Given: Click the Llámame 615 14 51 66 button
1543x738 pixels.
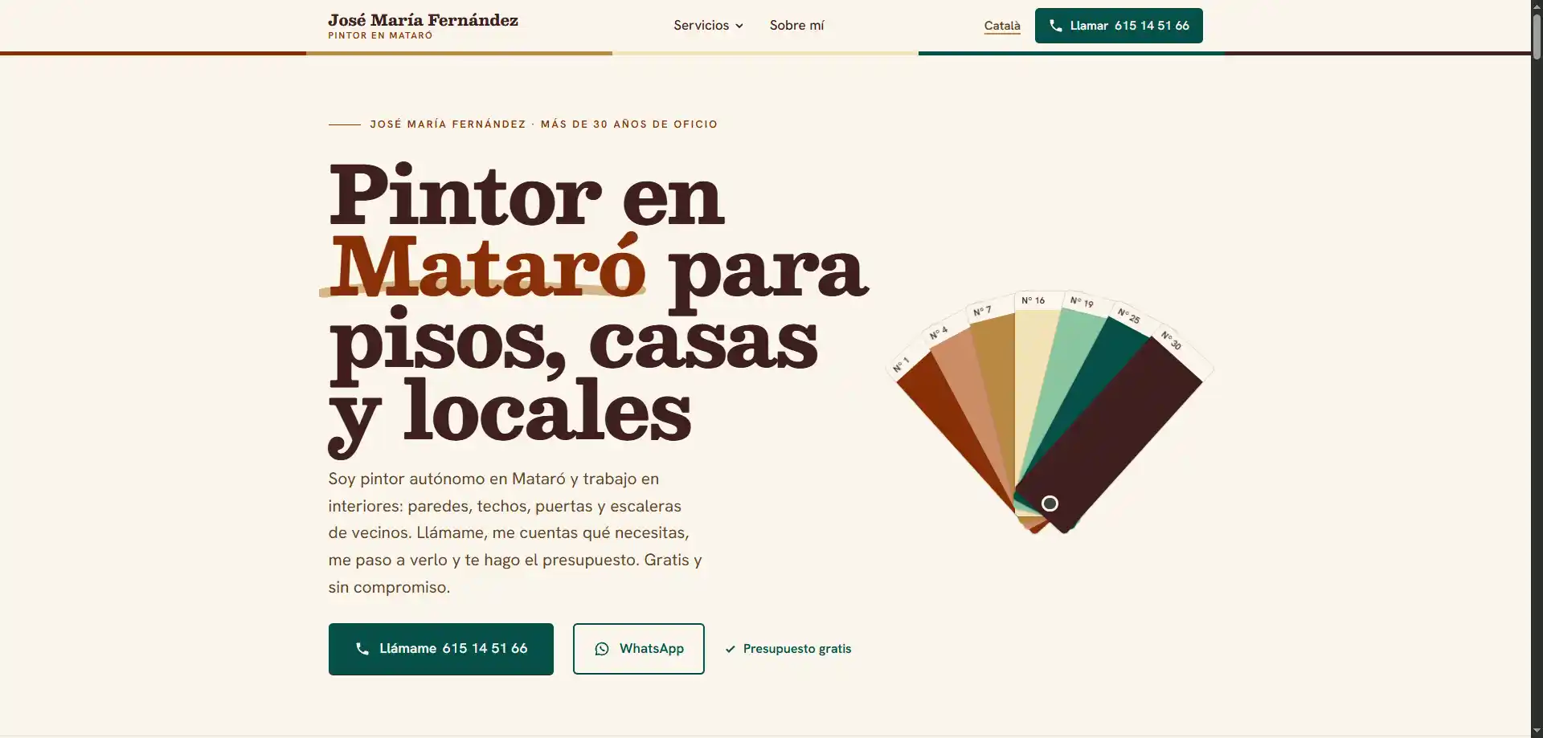Looking at the screenshot, I should point(440,649).
